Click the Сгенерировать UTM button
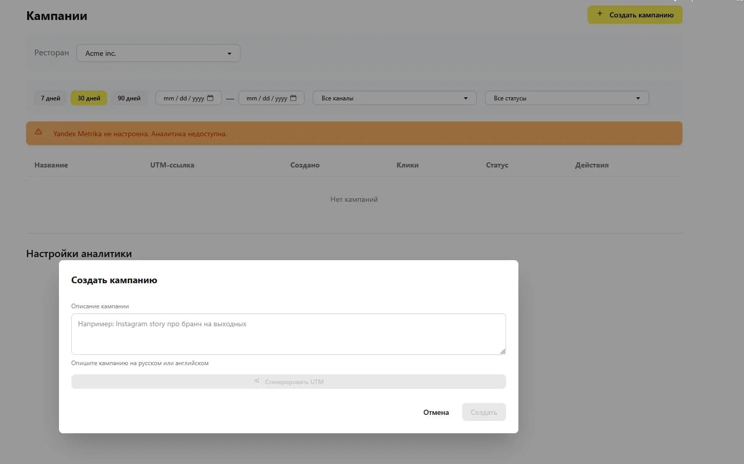 point(288,381)
